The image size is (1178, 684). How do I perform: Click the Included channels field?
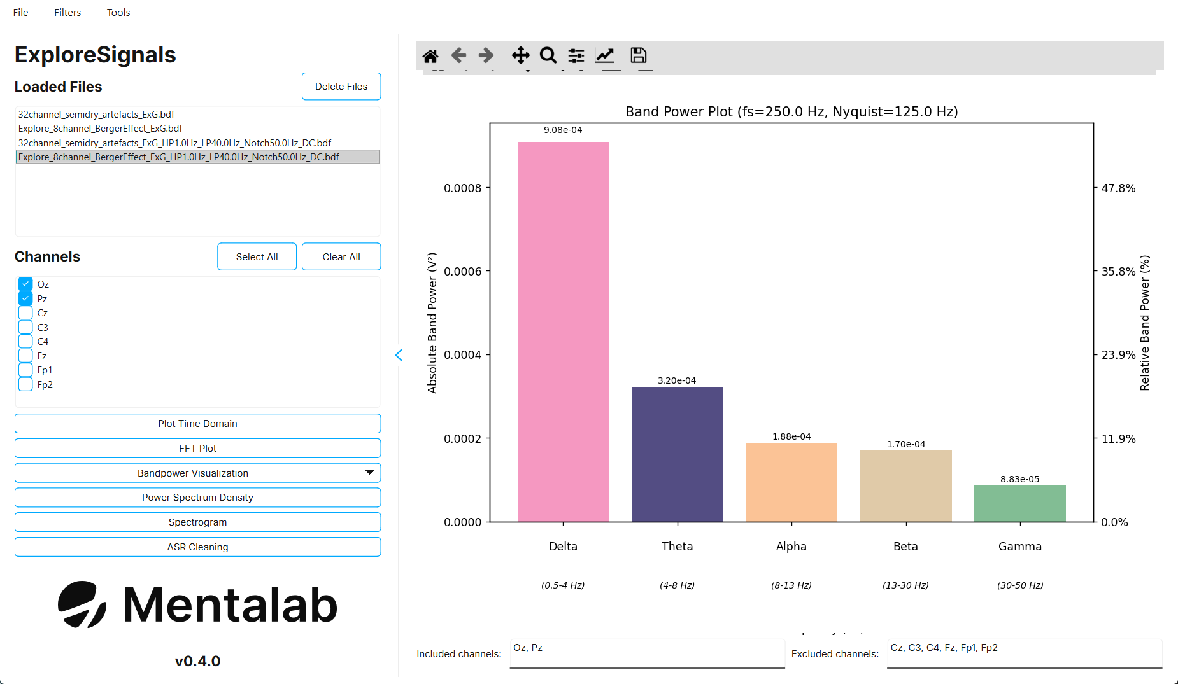click(648, 653)
